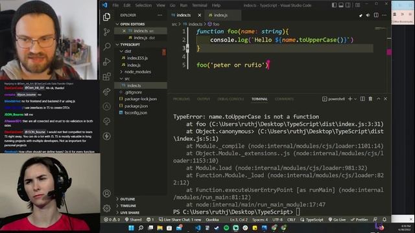Open Source Control in activity bar

[x=106, y=32]
